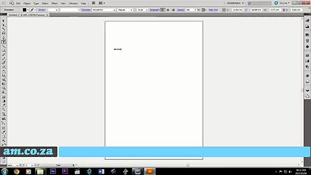Select the Selection tool (black arrow)
This screenshot has width=311, height=175.
3,21
